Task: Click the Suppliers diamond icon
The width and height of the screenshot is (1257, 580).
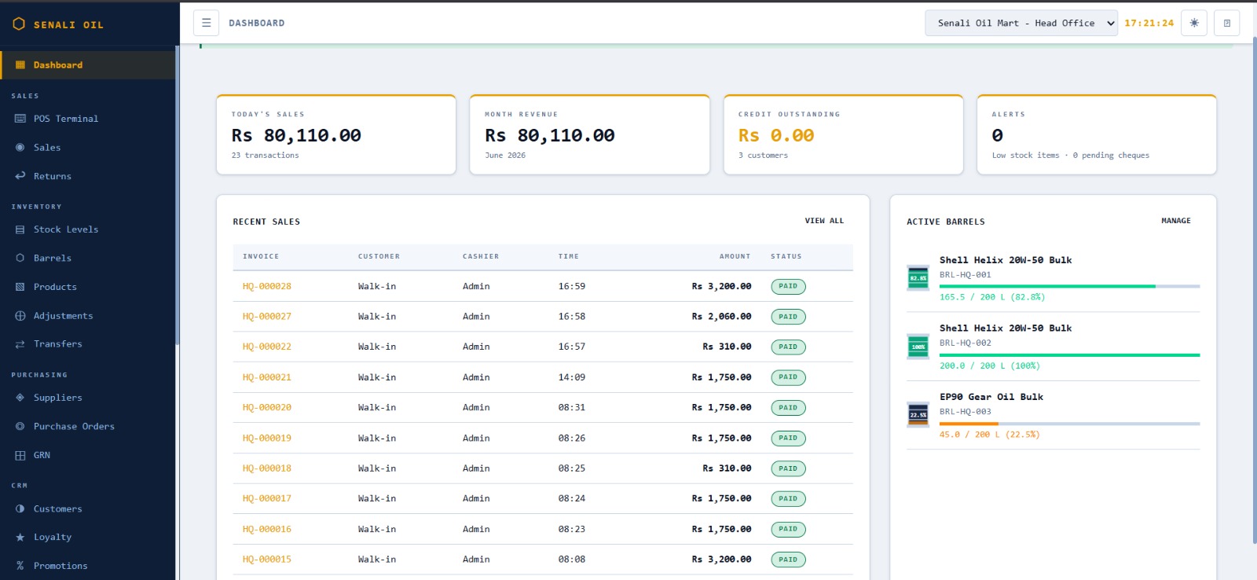Action: [x=20, y=398]
